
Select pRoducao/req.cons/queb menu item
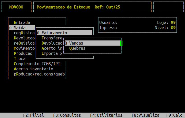(x=39, y=74)
